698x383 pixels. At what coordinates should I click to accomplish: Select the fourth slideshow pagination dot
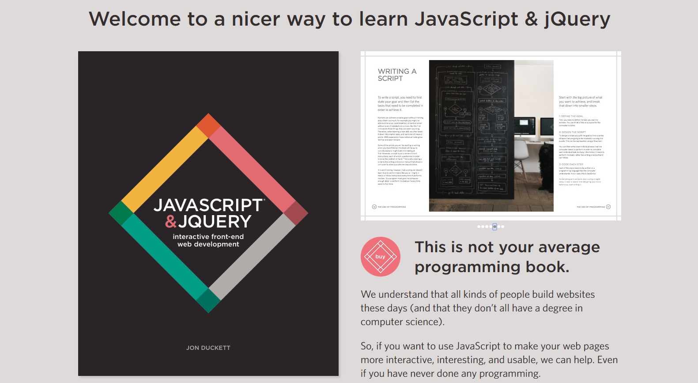(490, 227)
